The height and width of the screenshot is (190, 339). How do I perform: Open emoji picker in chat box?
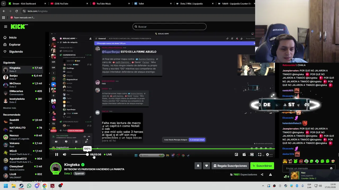[x=331, y=168]
